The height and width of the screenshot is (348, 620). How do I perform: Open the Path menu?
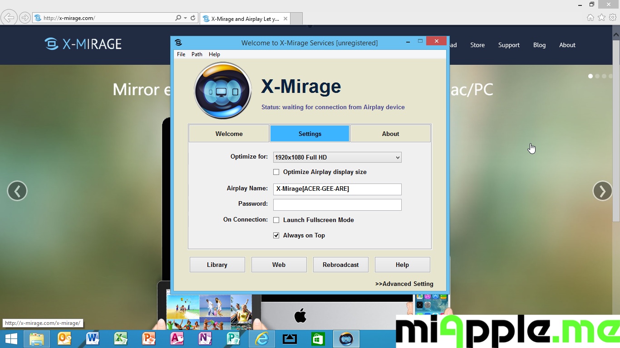coord(197,54)
